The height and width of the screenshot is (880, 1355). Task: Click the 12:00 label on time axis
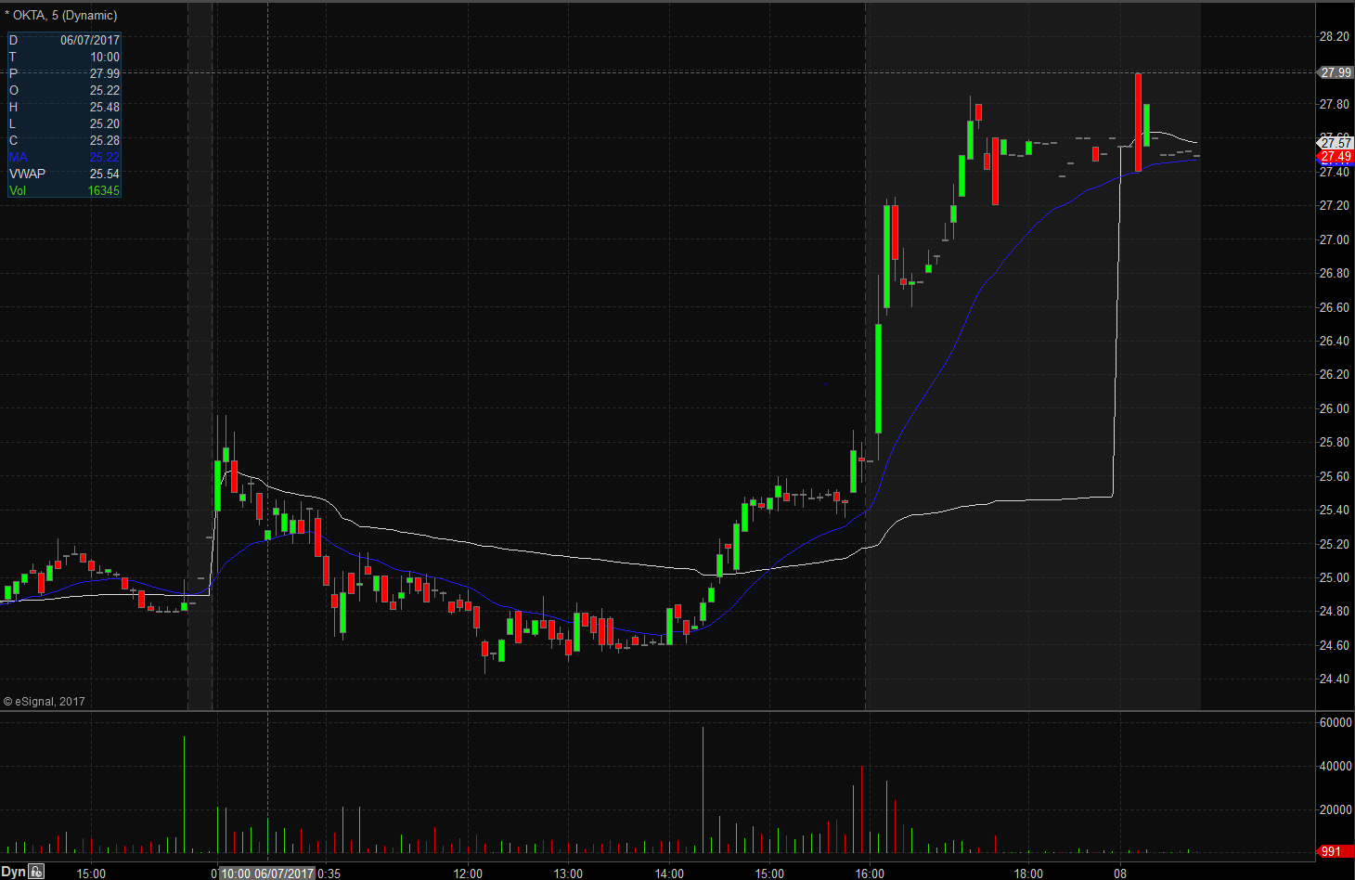pyautogui.click(x=468, y=873)
